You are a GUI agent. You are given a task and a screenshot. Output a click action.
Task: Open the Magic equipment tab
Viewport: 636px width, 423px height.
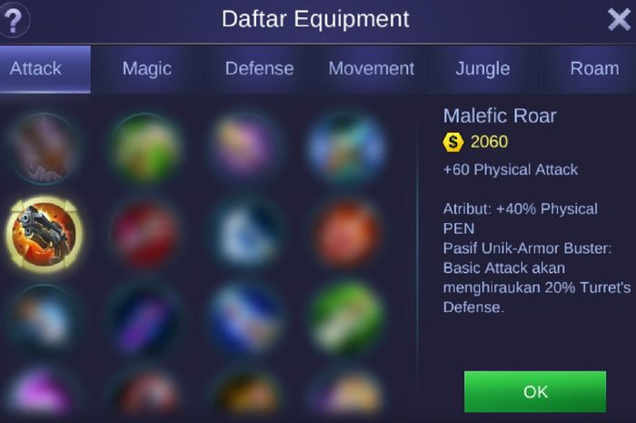coord(147,69)
